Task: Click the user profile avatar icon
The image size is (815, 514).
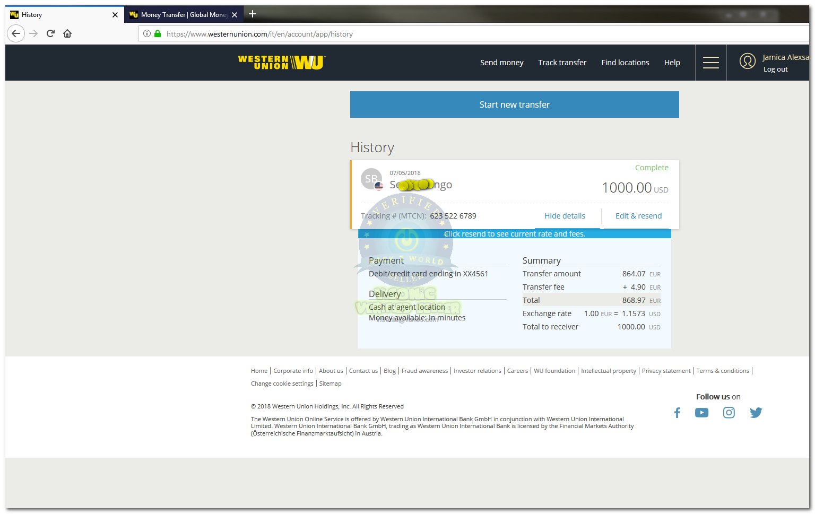Action: coord(747,61)
